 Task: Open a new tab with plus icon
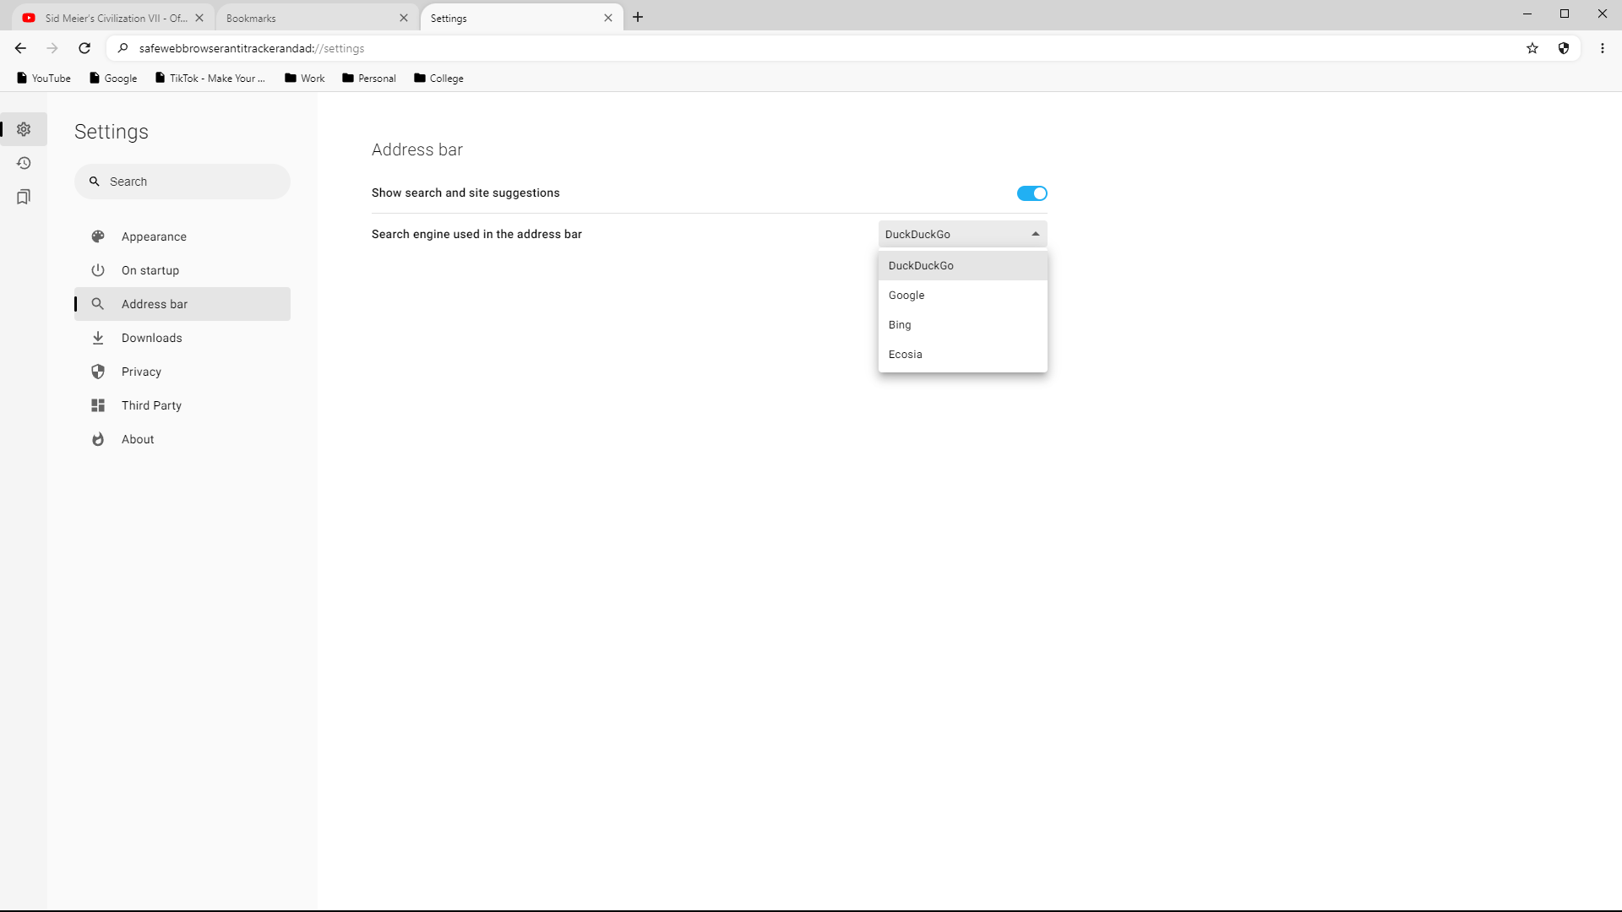coord(638,17)
